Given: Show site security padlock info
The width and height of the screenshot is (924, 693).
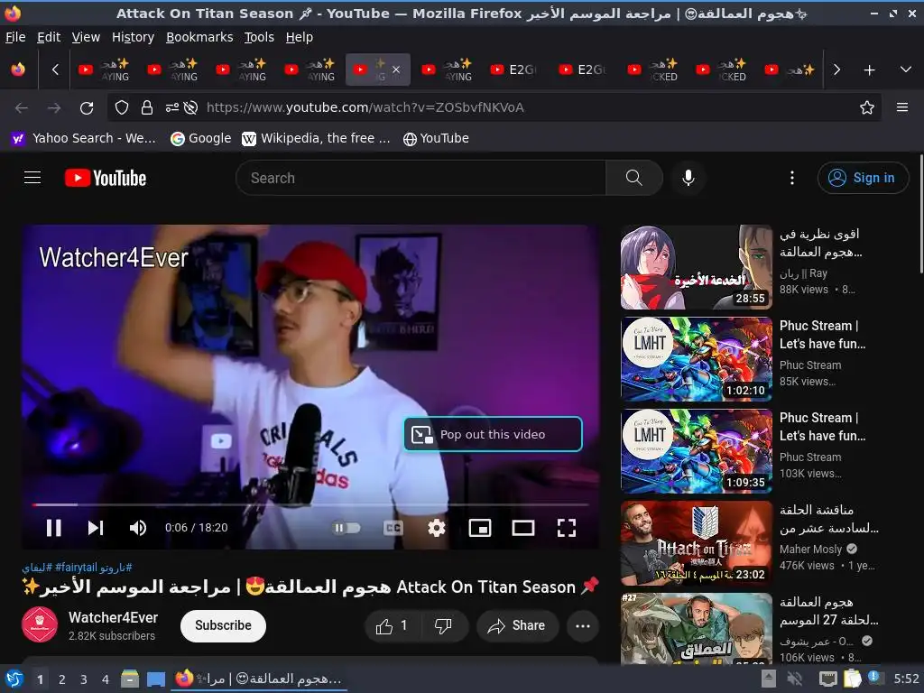Looking at the screenshot, I should 147,107.
